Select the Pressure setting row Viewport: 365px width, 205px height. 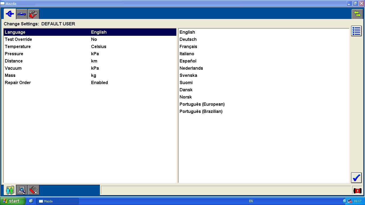[90, 54]
